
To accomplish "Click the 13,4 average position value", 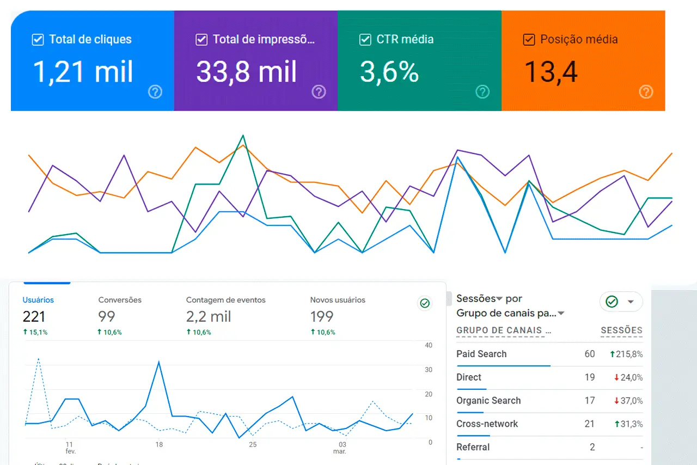I will (x=551, y=72).
